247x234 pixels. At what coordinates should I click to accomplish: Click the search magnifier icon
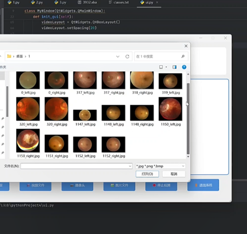[183, 57]
